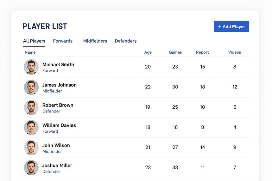The width and height of the screenshot is (272, 181).
Task: Open the Forwards tab
Action: tap(63, 41)
